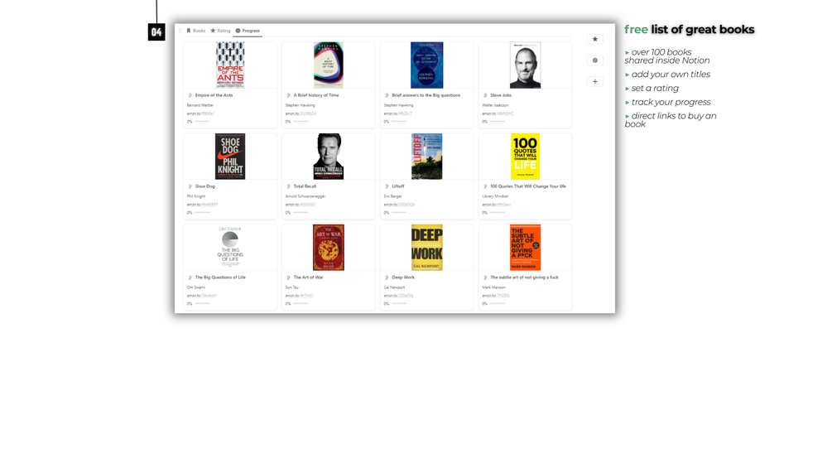Open The Big Questions of Life cover
This screenshot has width=832, height=468.
(x=230, y=248)
